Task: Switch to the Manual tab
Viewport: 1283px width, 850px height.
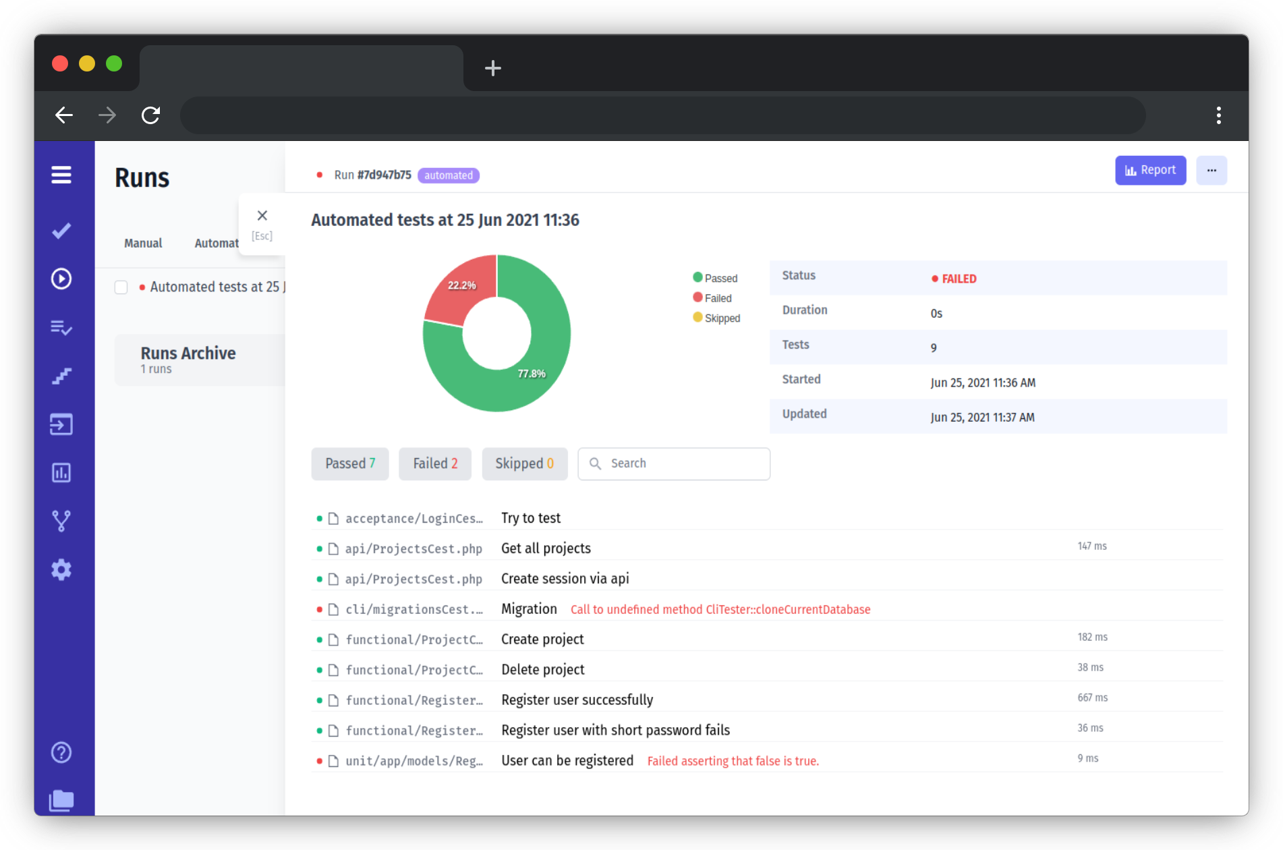Action: point(143,243)
